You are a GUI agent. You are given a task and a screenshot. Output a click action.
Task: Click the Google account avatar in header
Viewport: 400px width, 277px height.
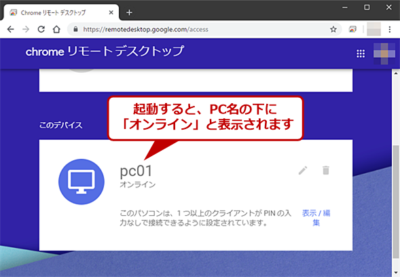(x=384, y=54)
